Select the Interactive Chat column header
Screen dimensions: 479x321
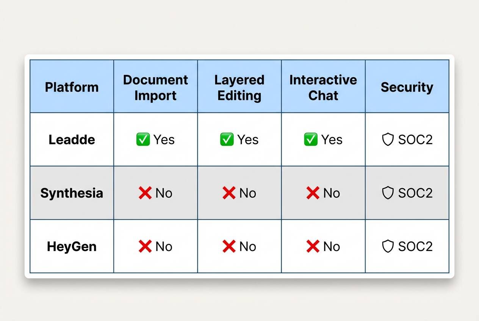tap(323, 87)
